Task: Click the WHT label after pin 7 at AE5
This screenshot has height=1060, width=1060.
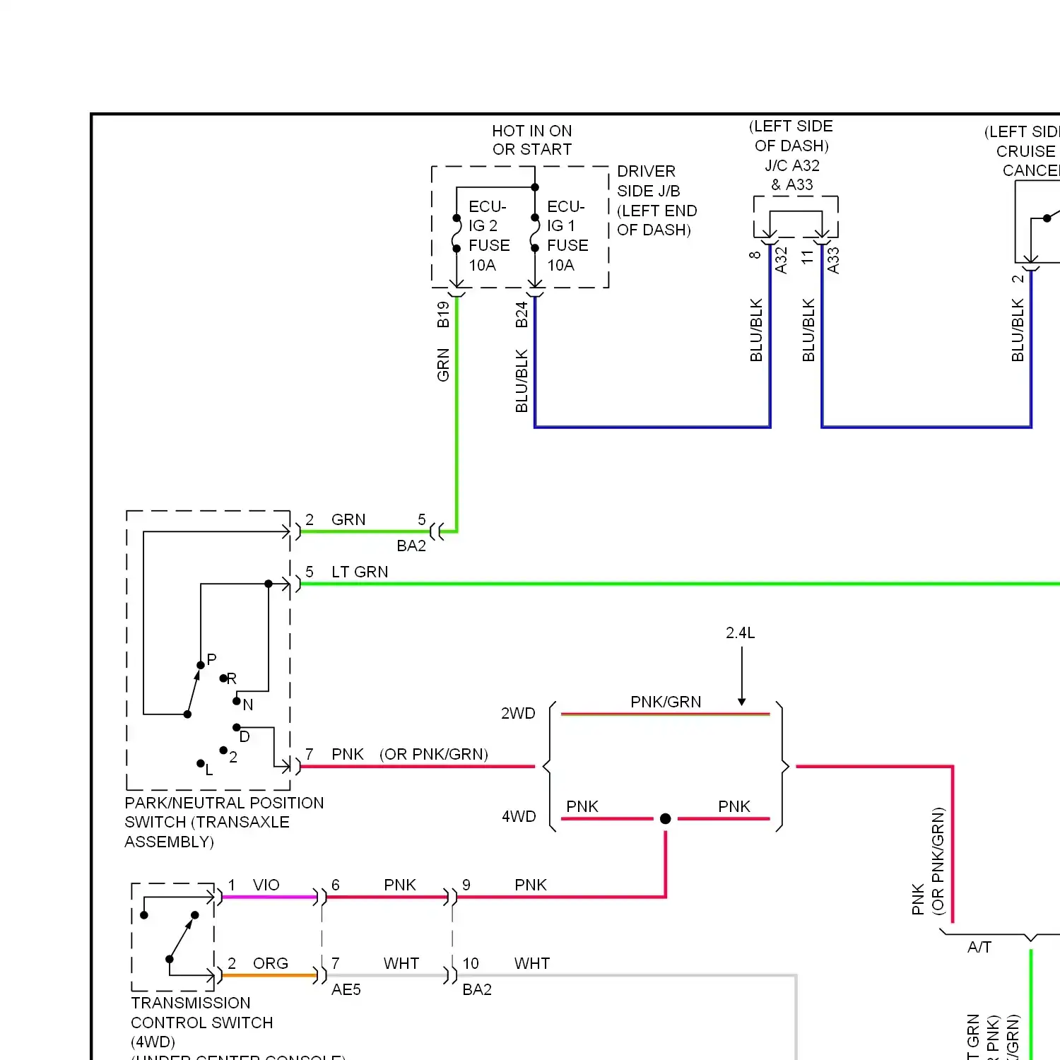Action: click(x=401, y=963)
